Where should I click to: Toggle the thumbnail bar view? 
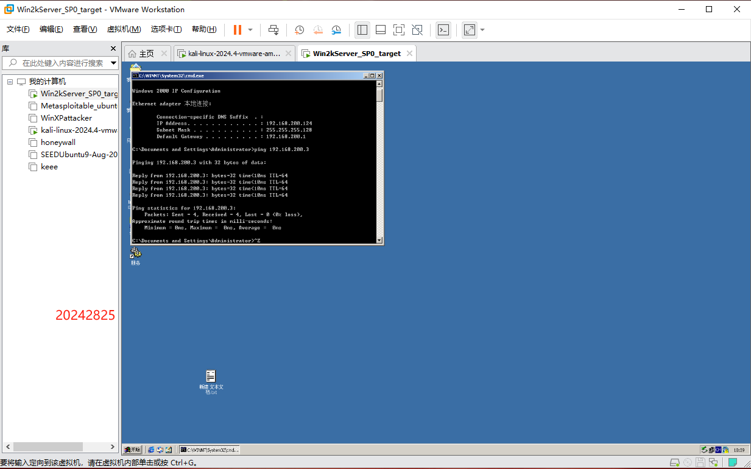[381, 30]
